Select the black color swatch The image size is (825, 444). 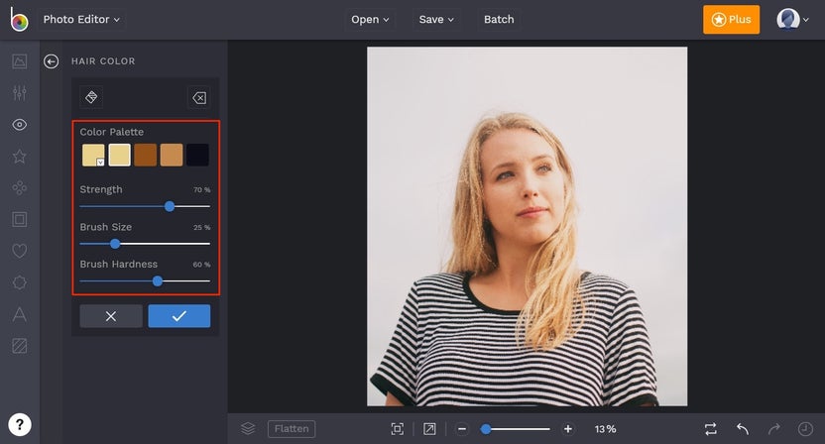pyautogui.click(x=197, y=156)
